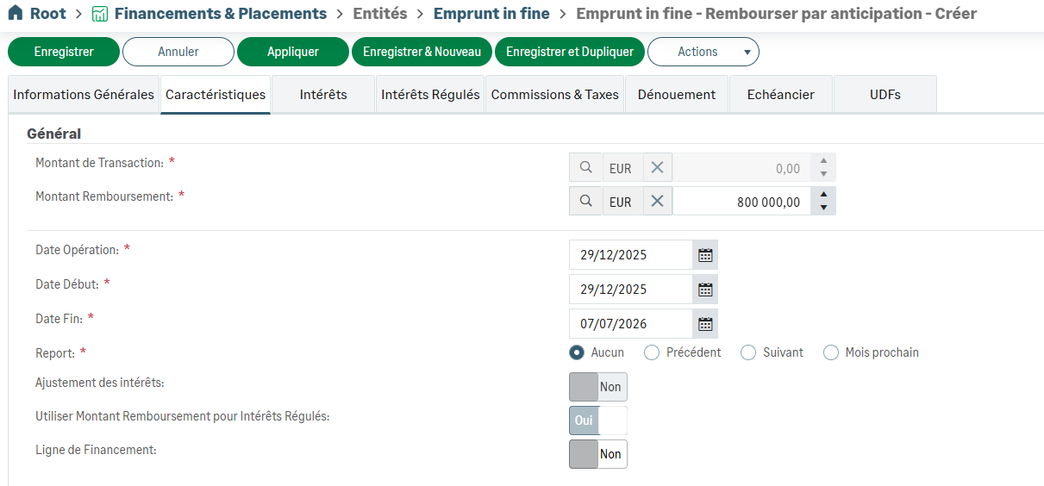Viewport: 1044px width, 486px height.
Task: Select the Mois prochain radio option
Action: 831,352
